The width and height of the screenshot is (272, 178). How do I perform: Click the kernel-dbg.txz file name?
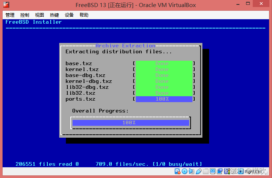coord(89,81)
